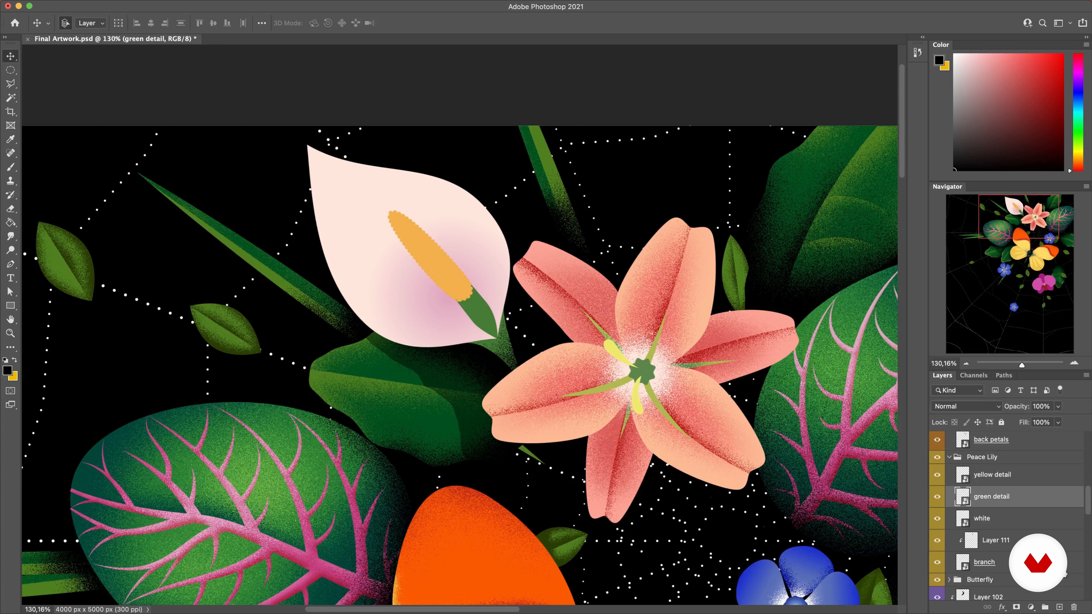The height and width of the screenshot is (614, 1092).
Task: Hide the Peace Lily group
Action: point(937,457)
